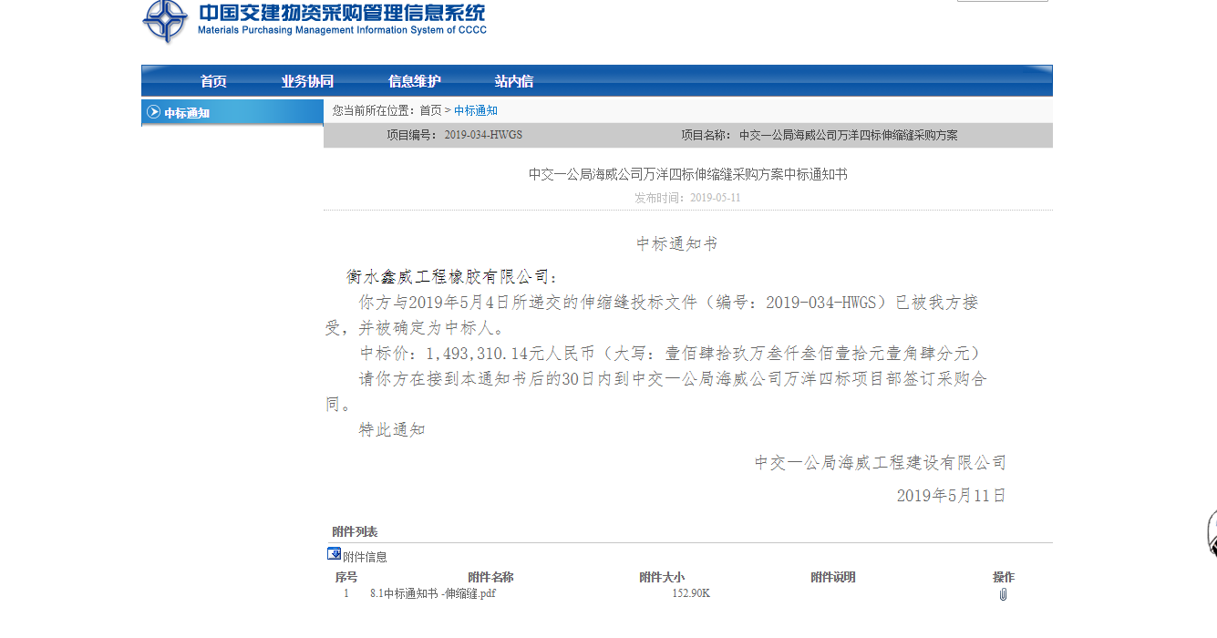Click the blue arrow icon next to 附件信息

click(x=334, y=554)
